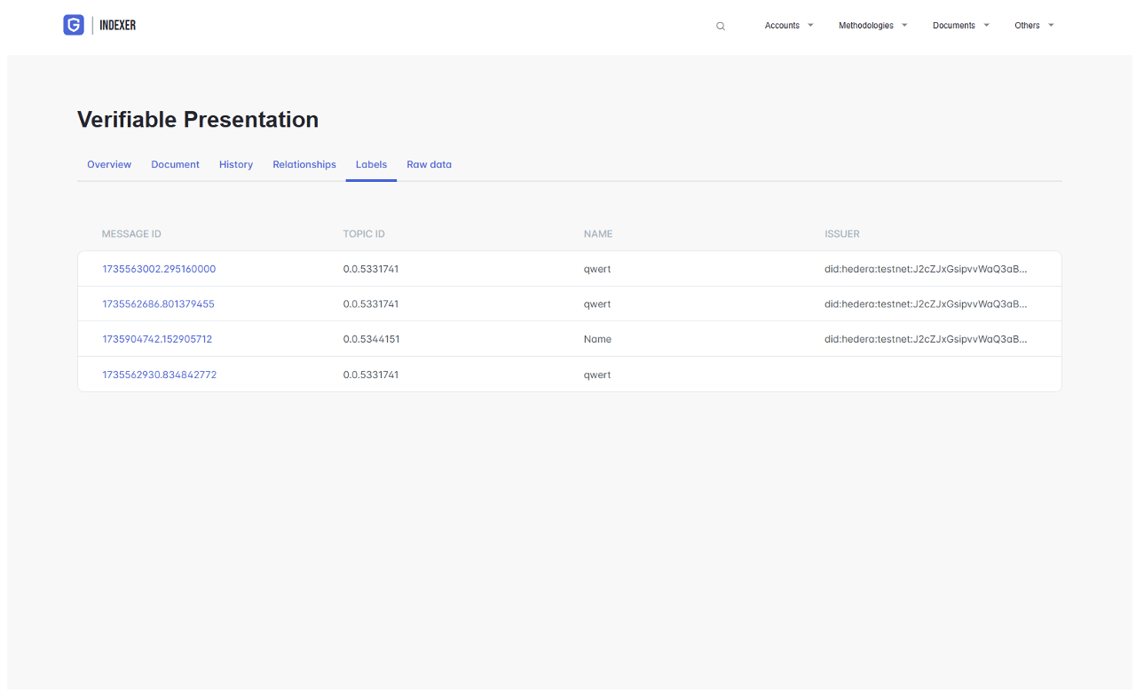1136x694 pixels.
Task: Expand the Others dropdown menu
Action: click(1034, 26)
